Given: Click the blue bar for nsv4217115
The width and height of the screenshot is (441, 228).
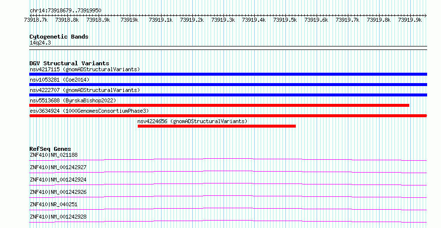Looking at the screenshot, I should click(228, 74).
